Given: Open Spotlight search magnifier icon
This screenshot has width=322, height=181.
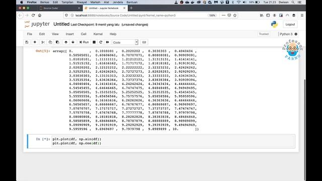Looking at the screenshot, I should click(293, 2).
